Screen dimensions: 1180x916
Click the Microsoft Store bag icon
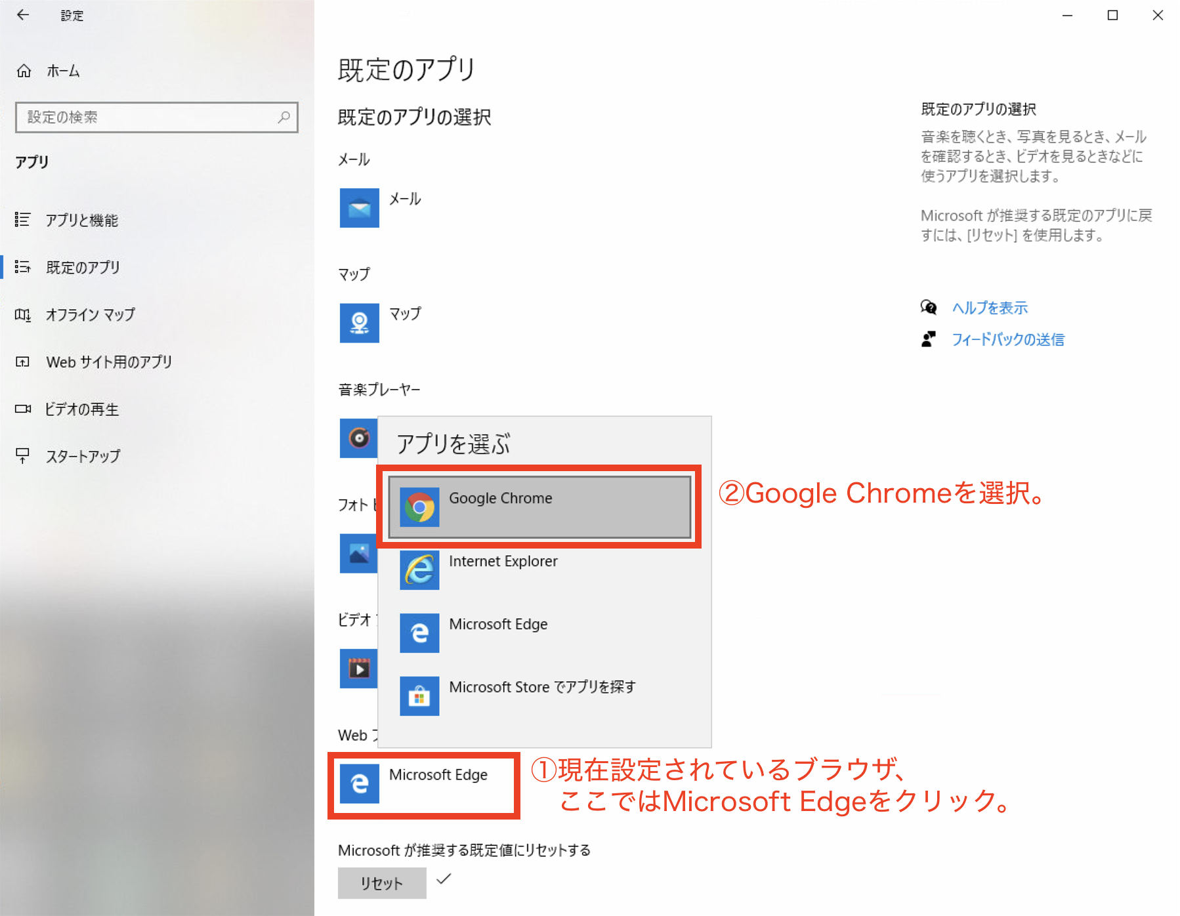tap(419, 696)
